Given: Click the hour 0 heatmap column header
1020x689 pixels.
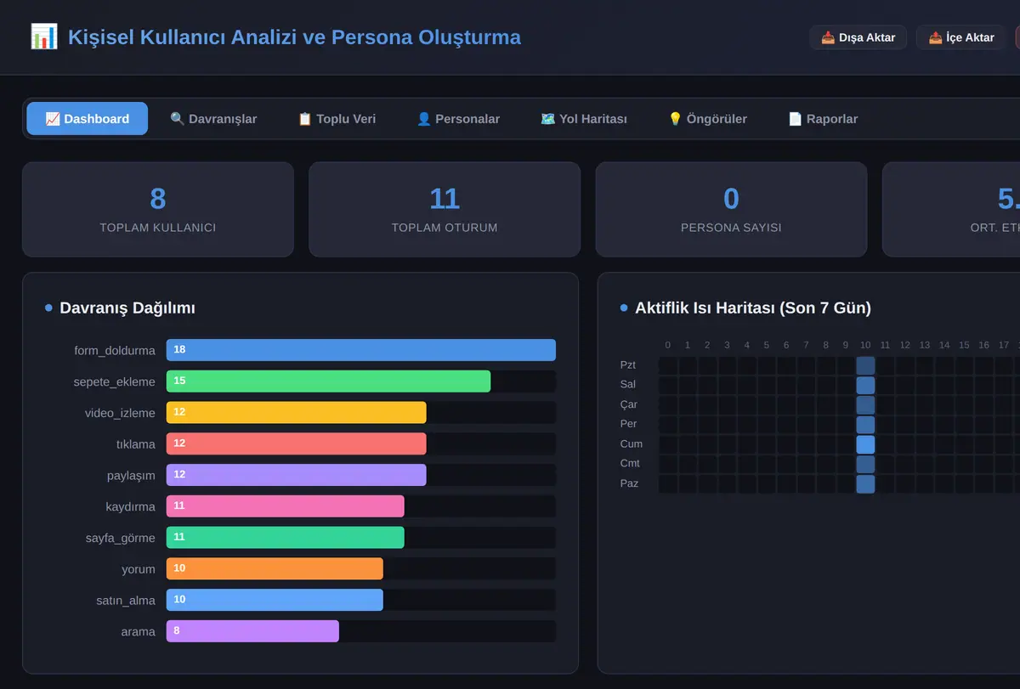Looking at the screenshot, I should tap(668, 345).
